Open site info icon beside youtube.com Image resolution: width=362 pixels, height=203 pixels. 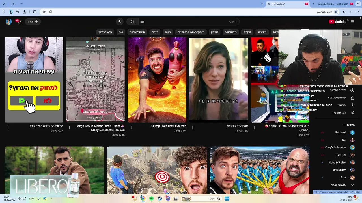336,12
